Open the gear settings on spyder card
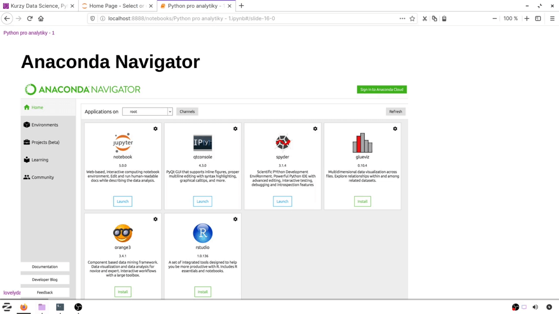Image resolution: width=559 pixels, height=314 pixels. tap(315, 129)
